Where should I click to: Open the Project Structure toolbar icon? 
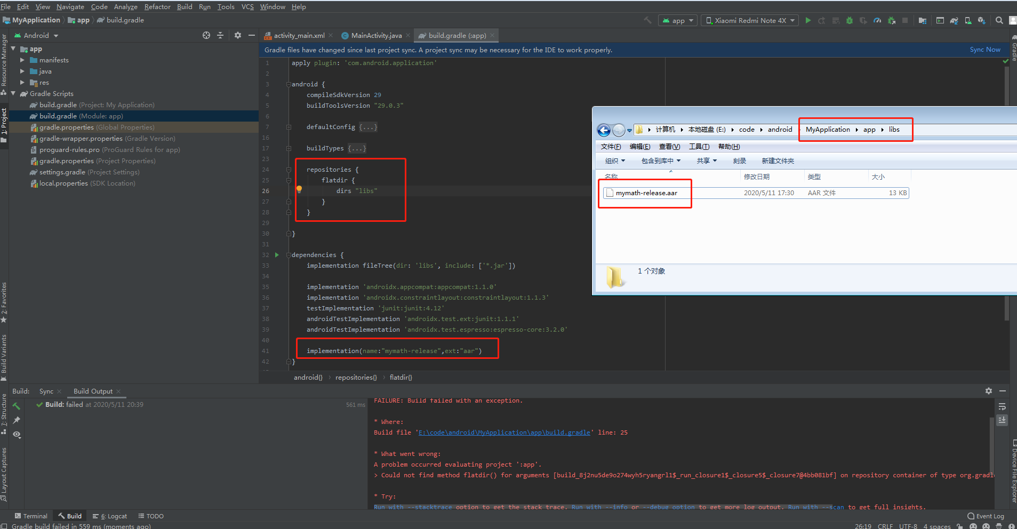coord(922,21)
